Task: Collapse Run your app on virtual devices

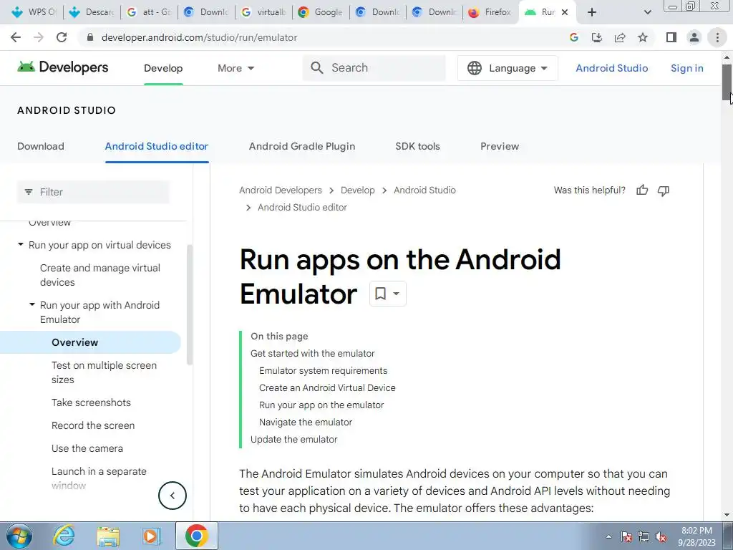Action: tap(21, 245)
